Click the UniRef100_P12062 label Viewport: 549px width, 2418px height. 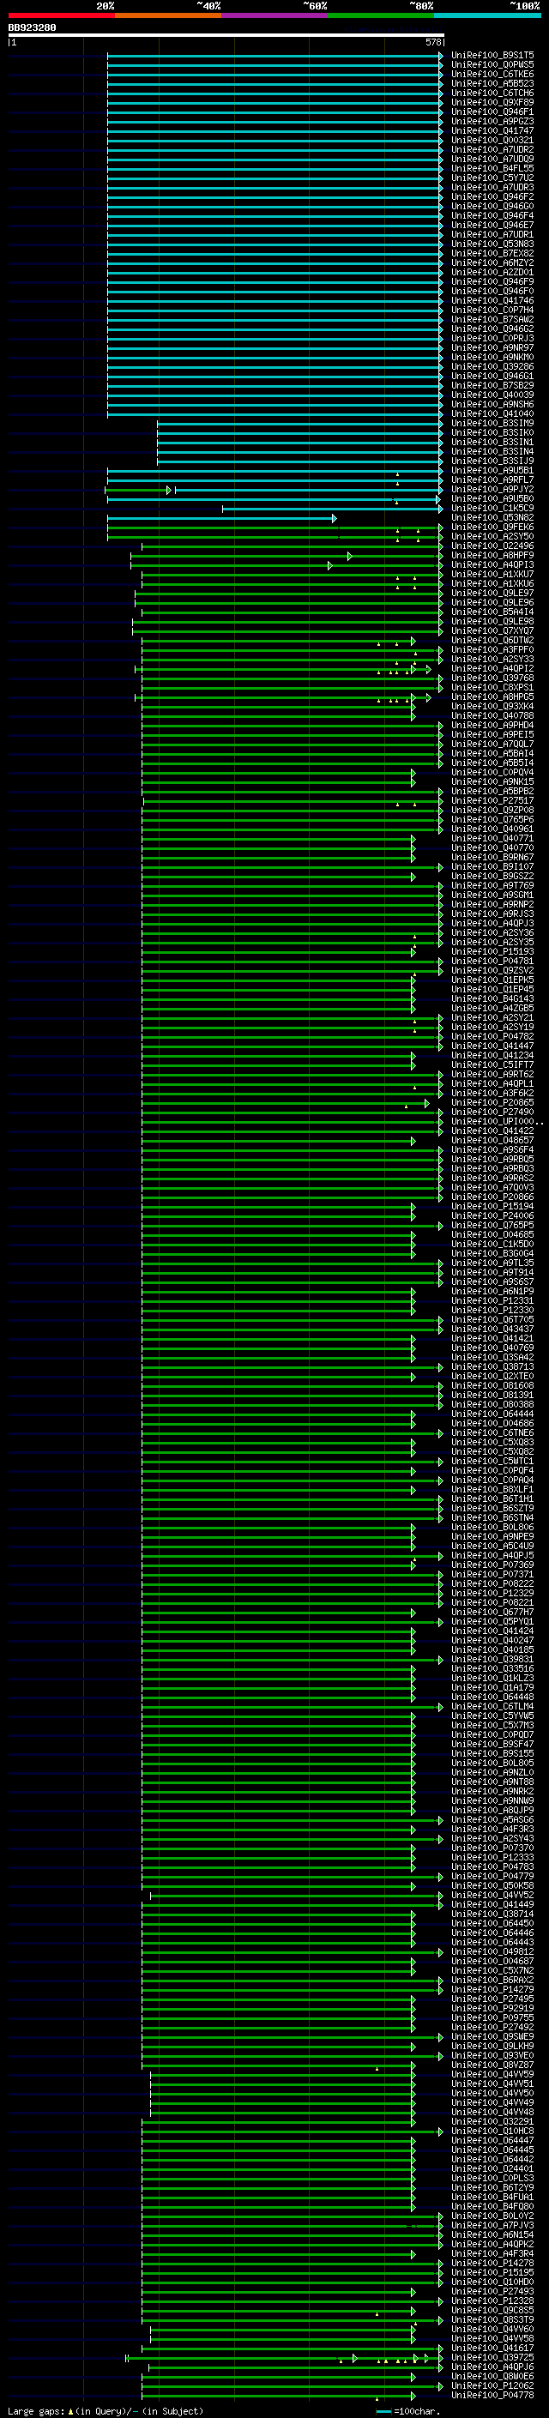tap(492, 2385)
